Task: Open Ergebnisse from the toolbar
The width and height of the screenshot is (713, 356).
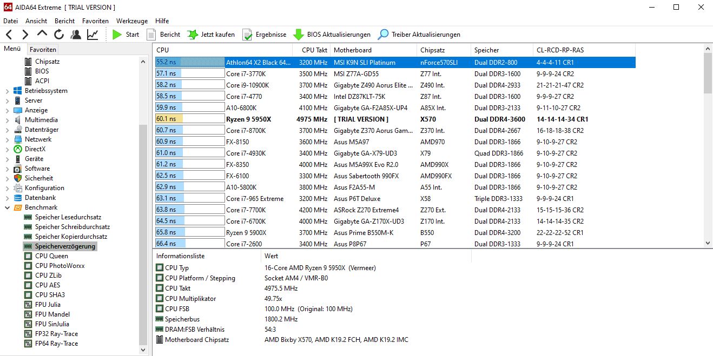Action: coord(265,35)
